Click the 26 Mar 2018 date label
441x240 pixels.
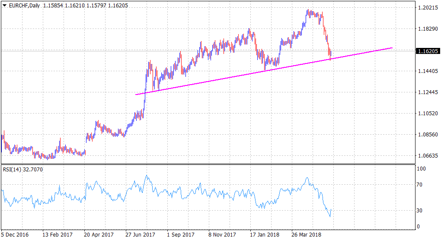306,234
